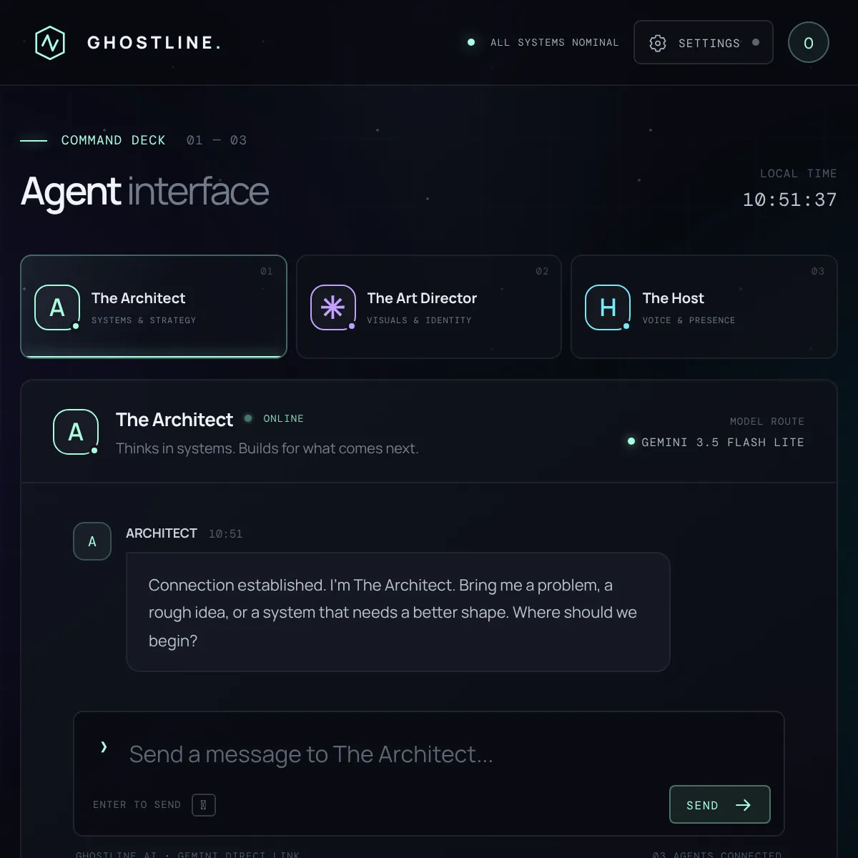The height and width of the screenshot is (858, 858).
Task: Click the Enter to send key badge
Action: [204, 805]
